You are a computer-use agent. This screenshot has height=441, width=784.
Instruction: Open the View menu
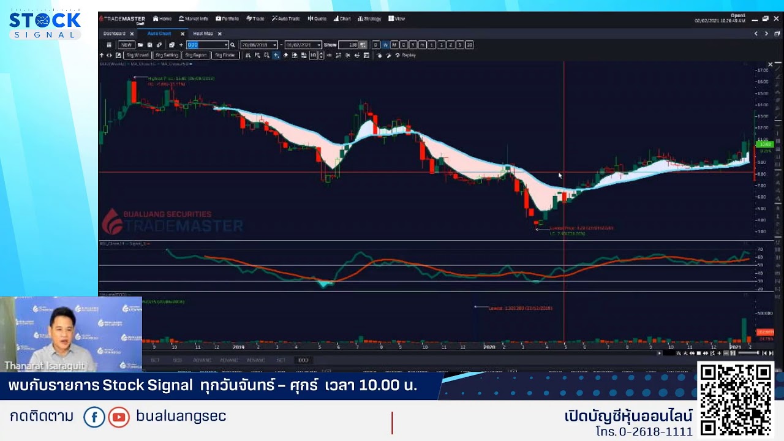pyautogui.click(x=397, y=18)
